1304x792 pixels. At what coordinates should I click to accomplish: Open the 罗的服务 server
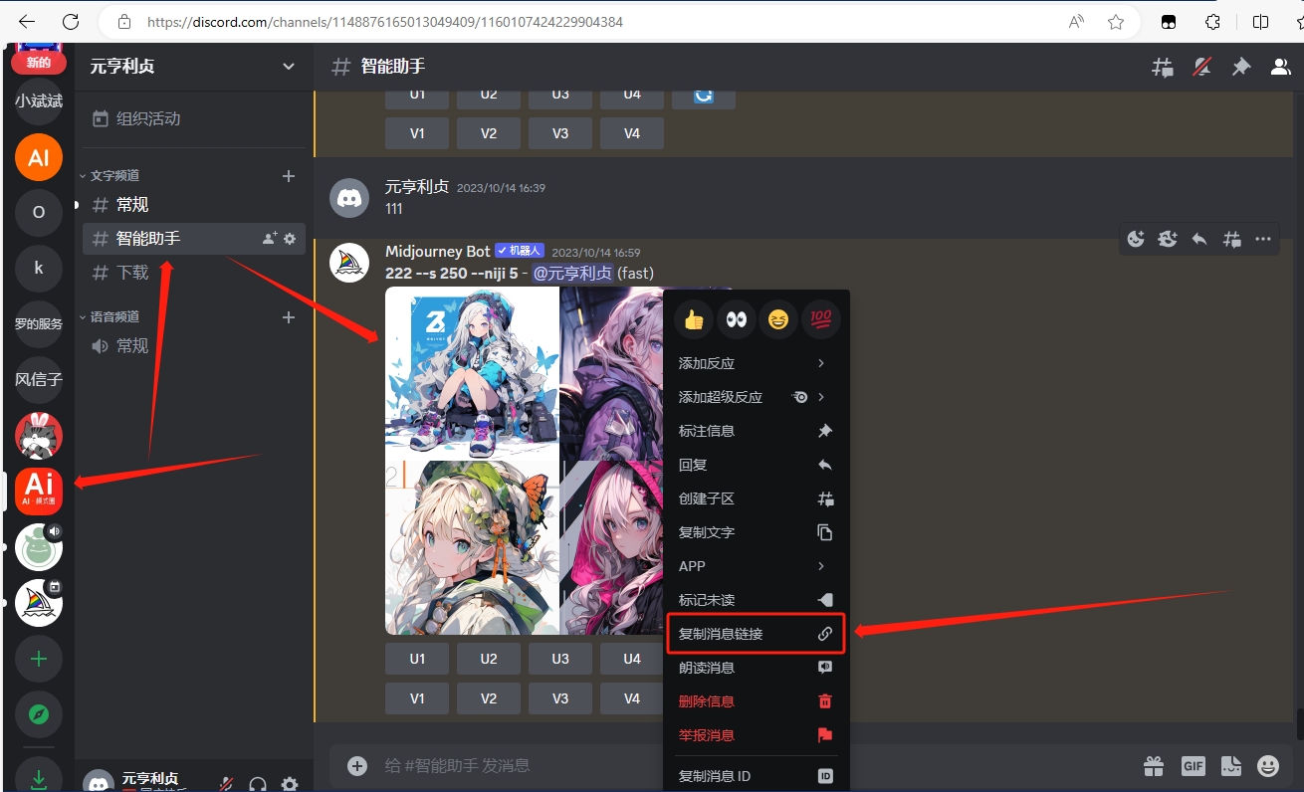click(x=39, y=323)
